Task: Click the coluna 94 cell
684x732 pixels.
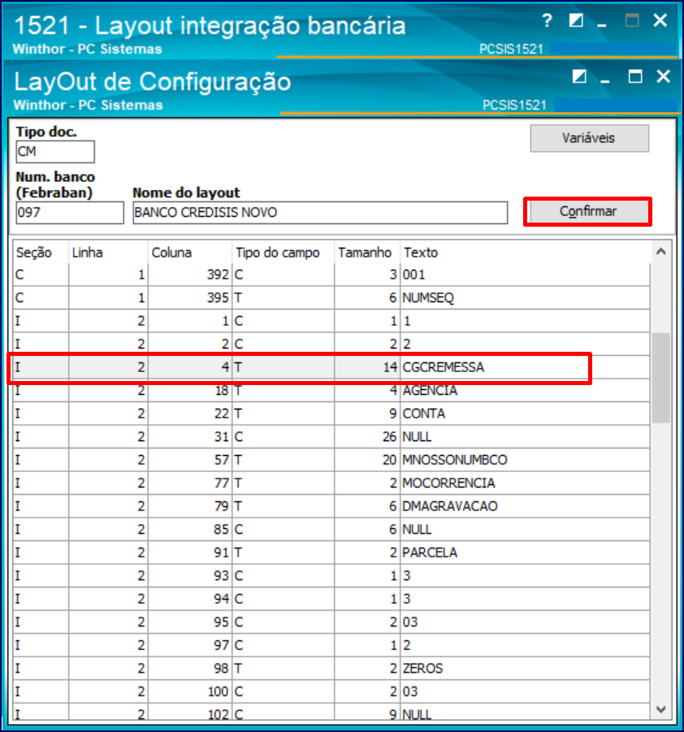Action: pyautogui.click(x=190, y=599)
